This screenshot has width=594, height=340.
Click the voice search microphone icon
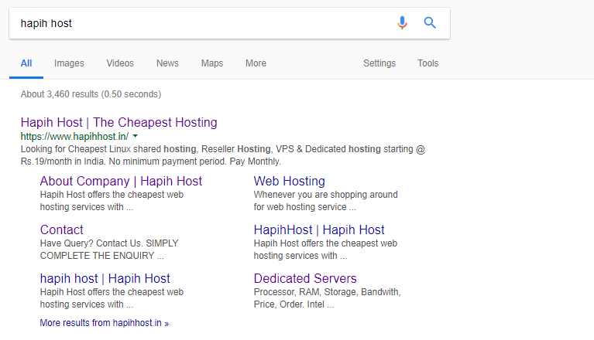(402, 23)
